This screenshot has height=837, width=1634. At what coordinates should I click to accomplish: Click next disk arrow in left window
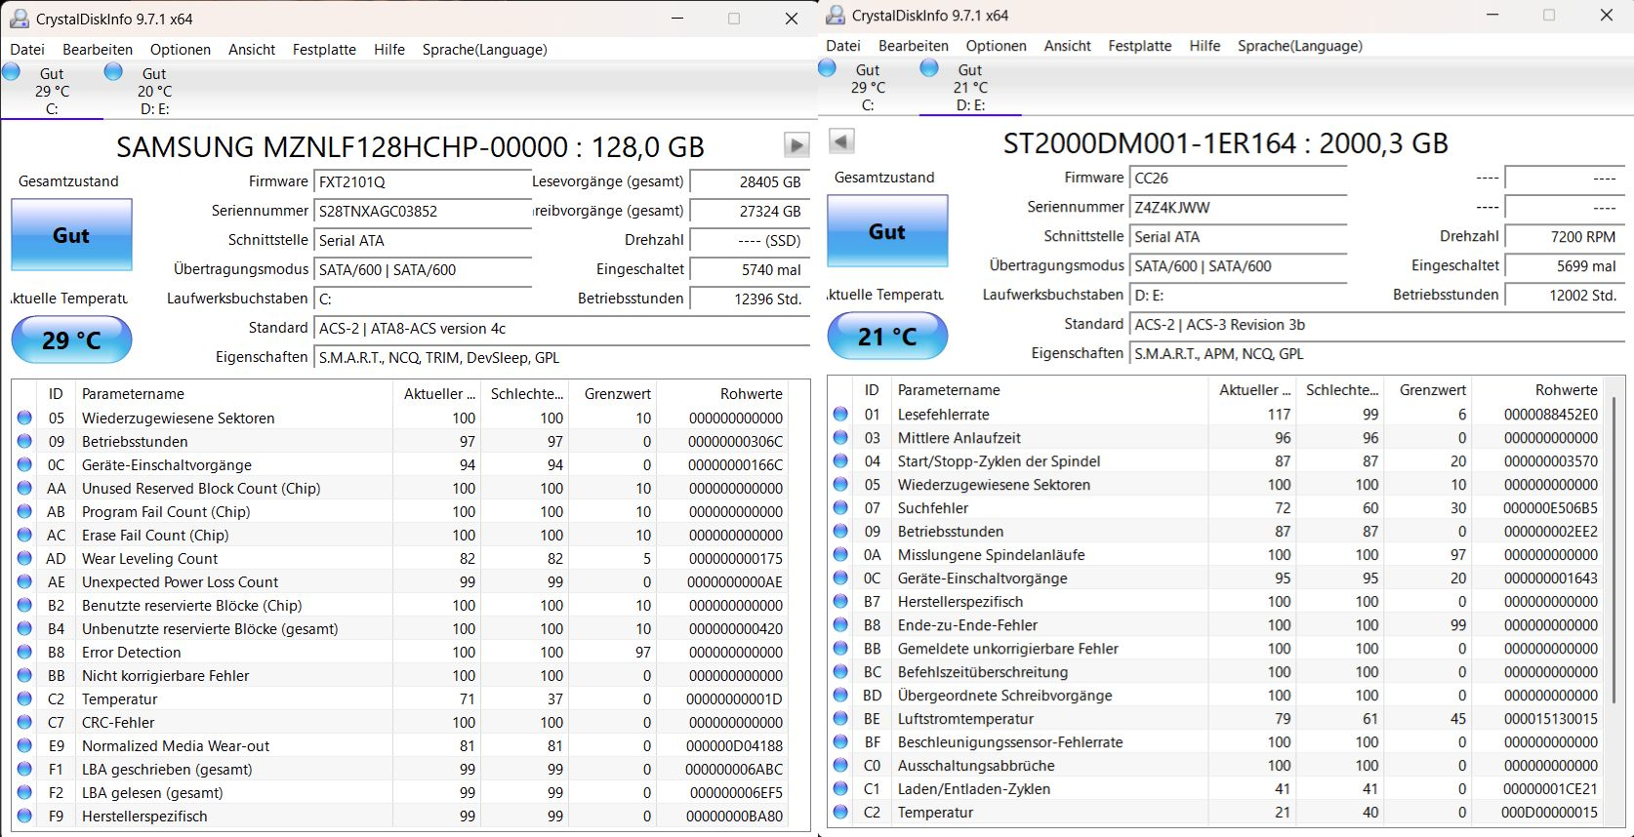coord(797,145)
